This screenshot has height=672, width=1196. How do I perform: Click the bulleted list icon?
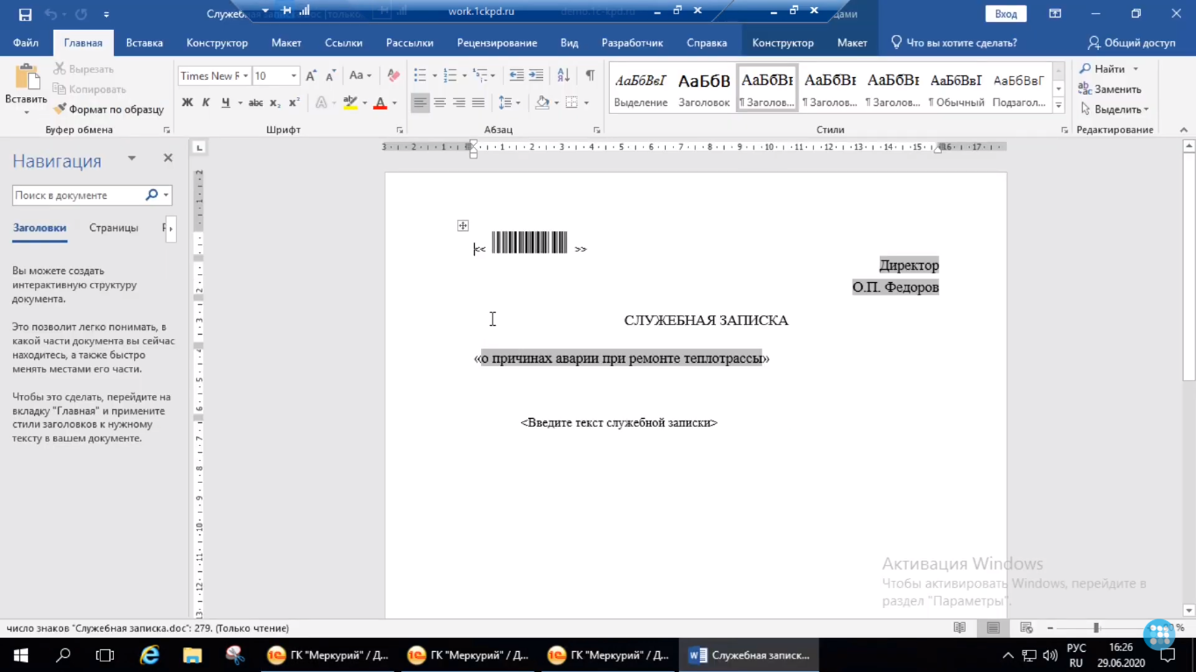420,76
